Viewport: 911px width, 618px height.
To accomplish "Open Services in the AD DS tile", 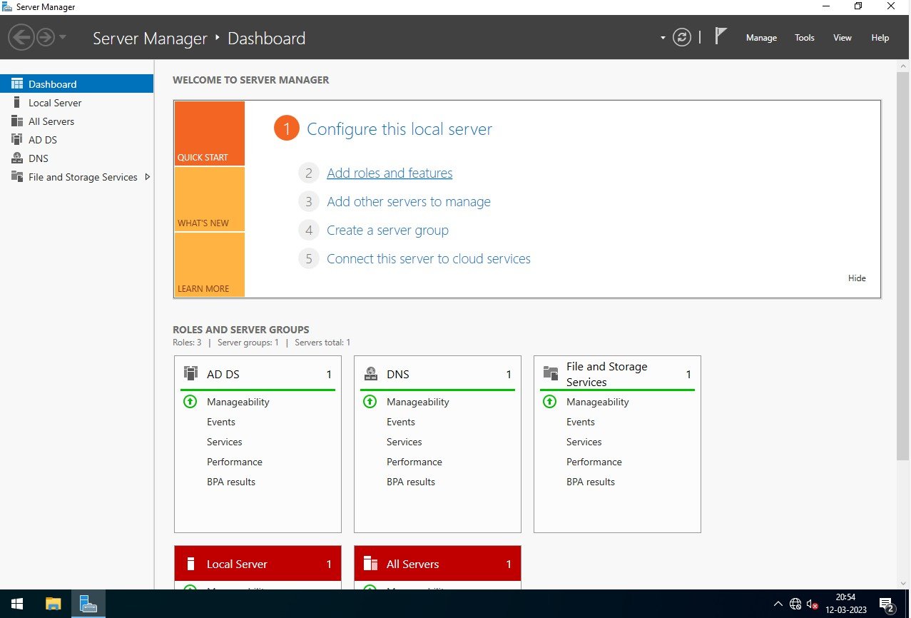I will coord(225,442).
